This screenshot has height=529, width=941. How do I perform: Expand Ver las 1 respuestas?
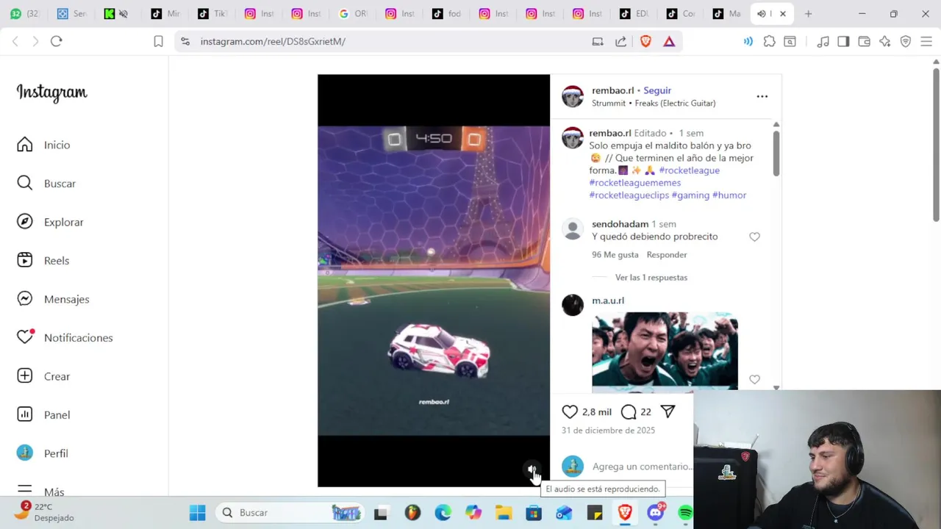651,277
